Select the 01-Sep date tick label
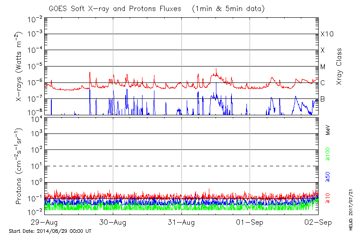Image resolution: width=354 pixels, height=235 pixels. pos(250,222)
